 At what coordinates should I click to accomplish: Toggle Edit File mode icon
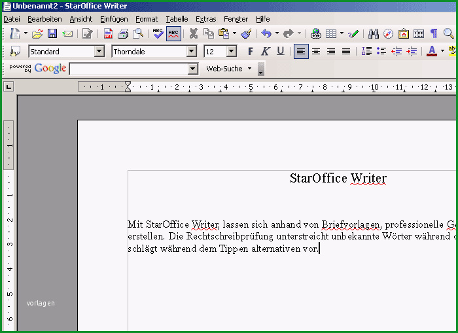[x=87, y=34]
